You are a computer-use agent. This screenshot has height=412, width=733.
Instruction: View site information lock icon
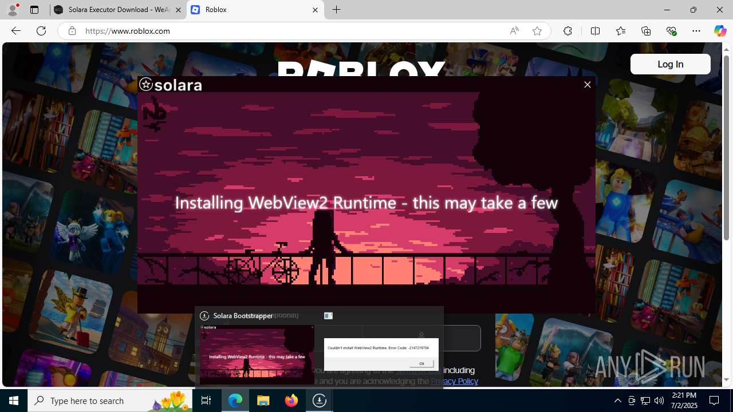(72, 31)
